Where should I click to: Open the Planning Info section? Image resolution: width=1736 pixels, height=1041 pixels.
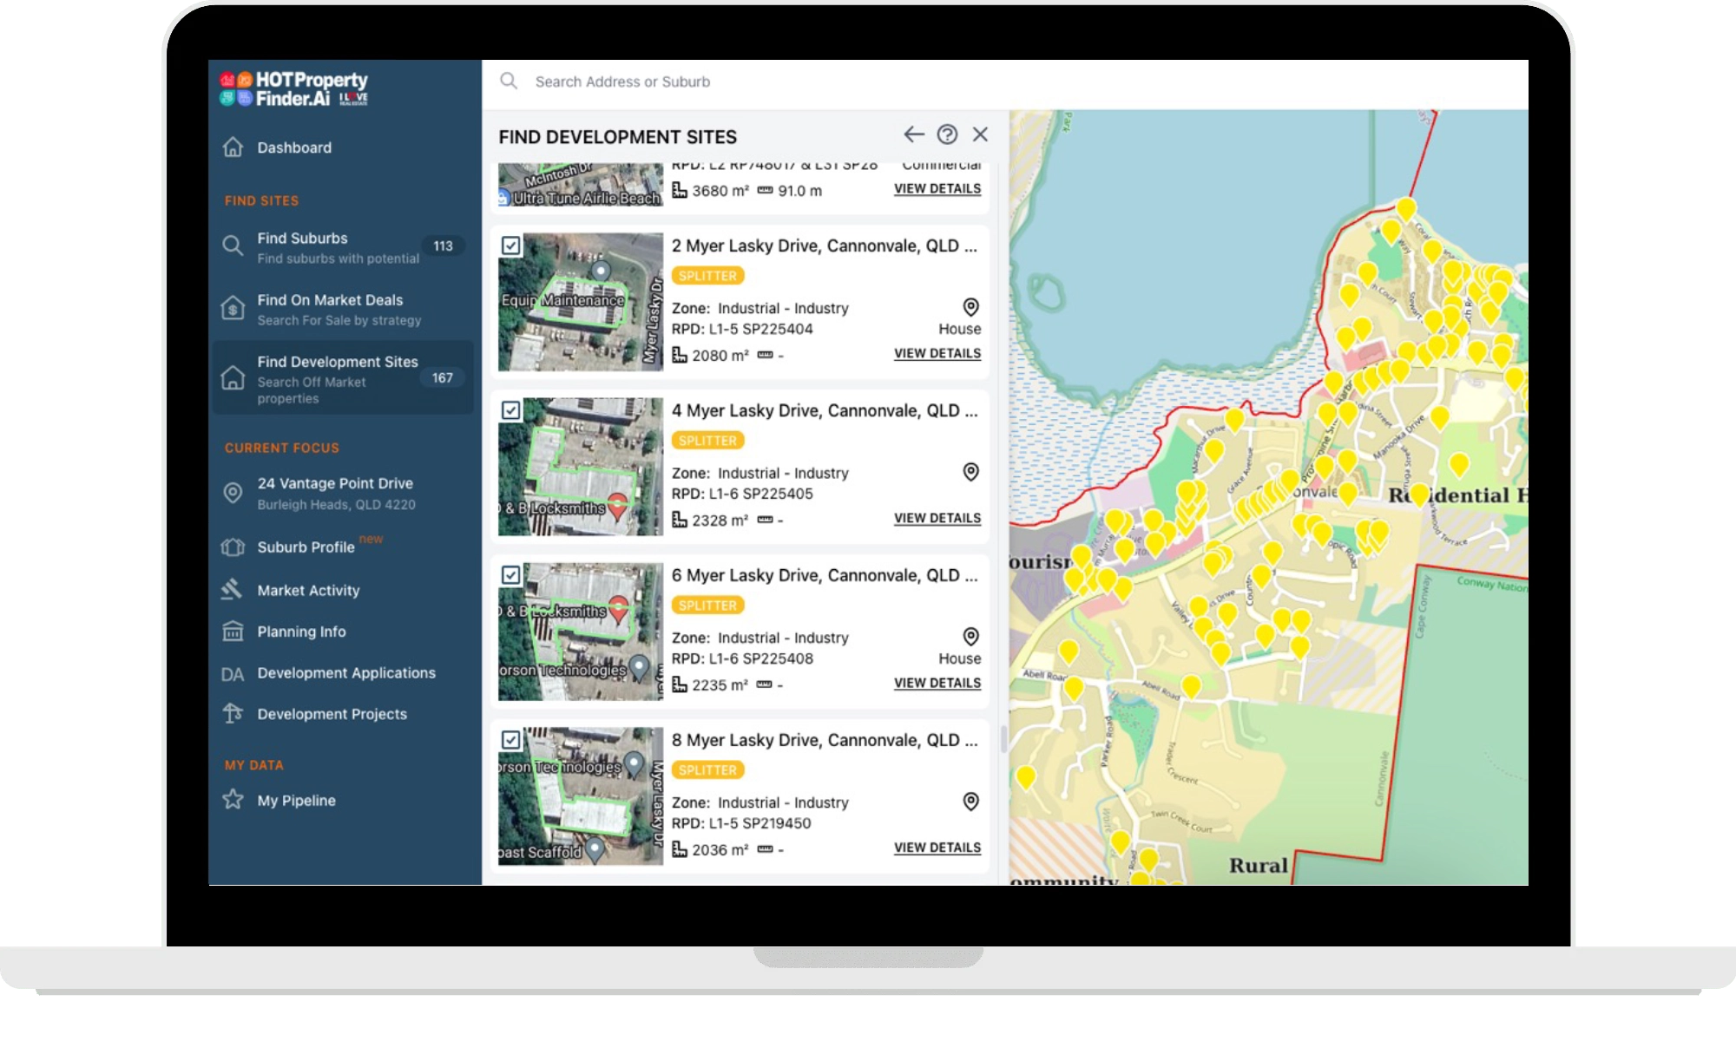(x=300, y=632)
